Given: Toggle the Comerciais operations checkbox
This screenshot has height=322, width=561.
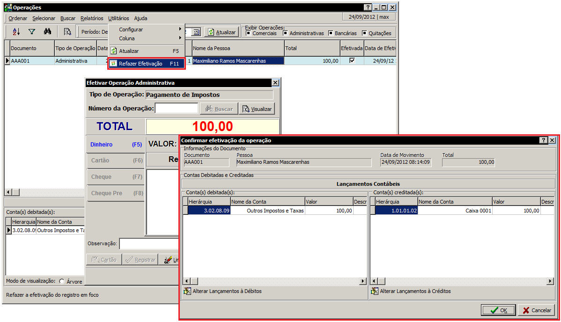Looking at the screenshot, I should point(248,33).
